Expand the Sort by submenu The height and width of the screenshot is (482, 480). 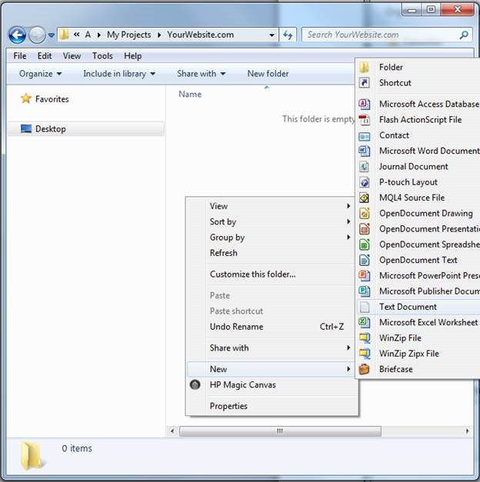[272, 221]
